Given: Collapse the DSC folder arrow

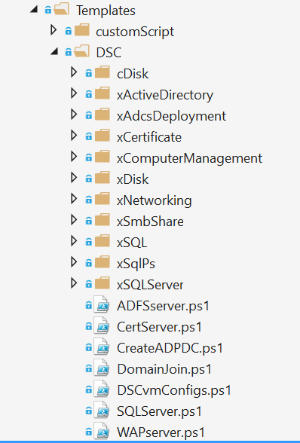Looking at the screenshot, I should [x=54, y=52].
